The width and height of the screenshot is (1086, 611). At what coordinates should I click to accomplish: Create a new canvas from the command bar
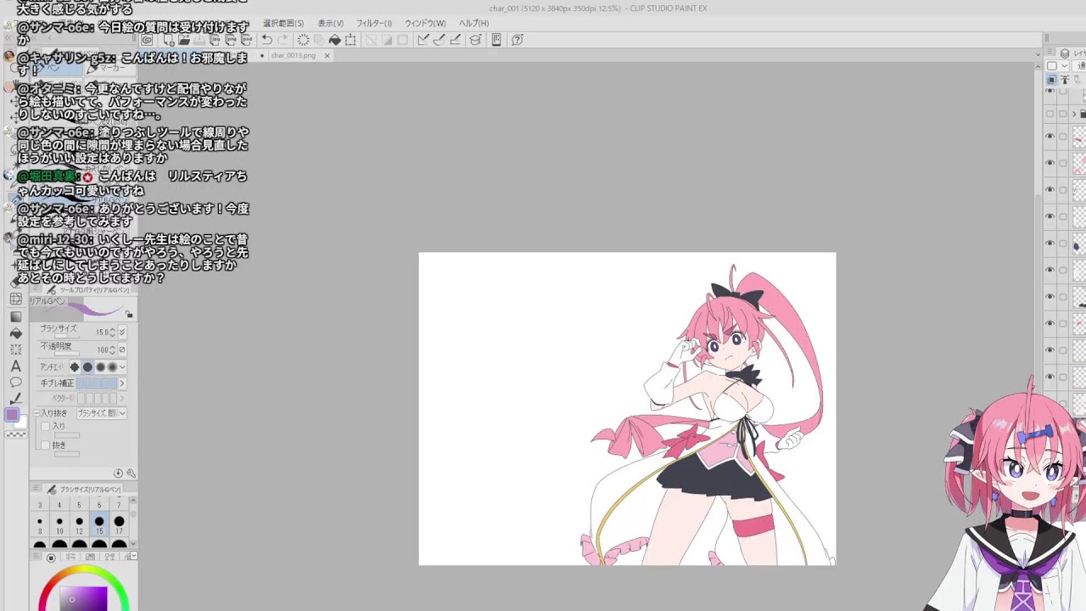[169, 40]
